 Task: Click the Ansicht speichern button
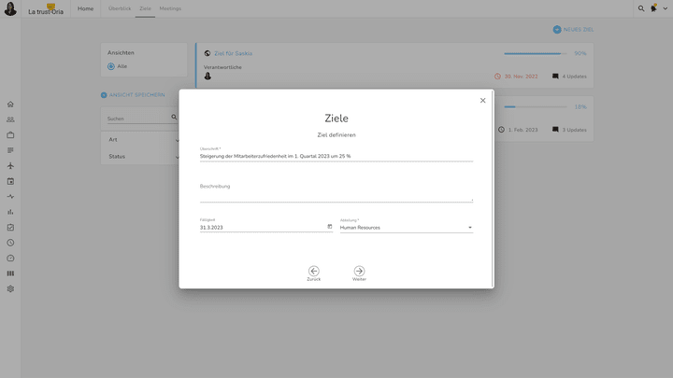[133, 95]
